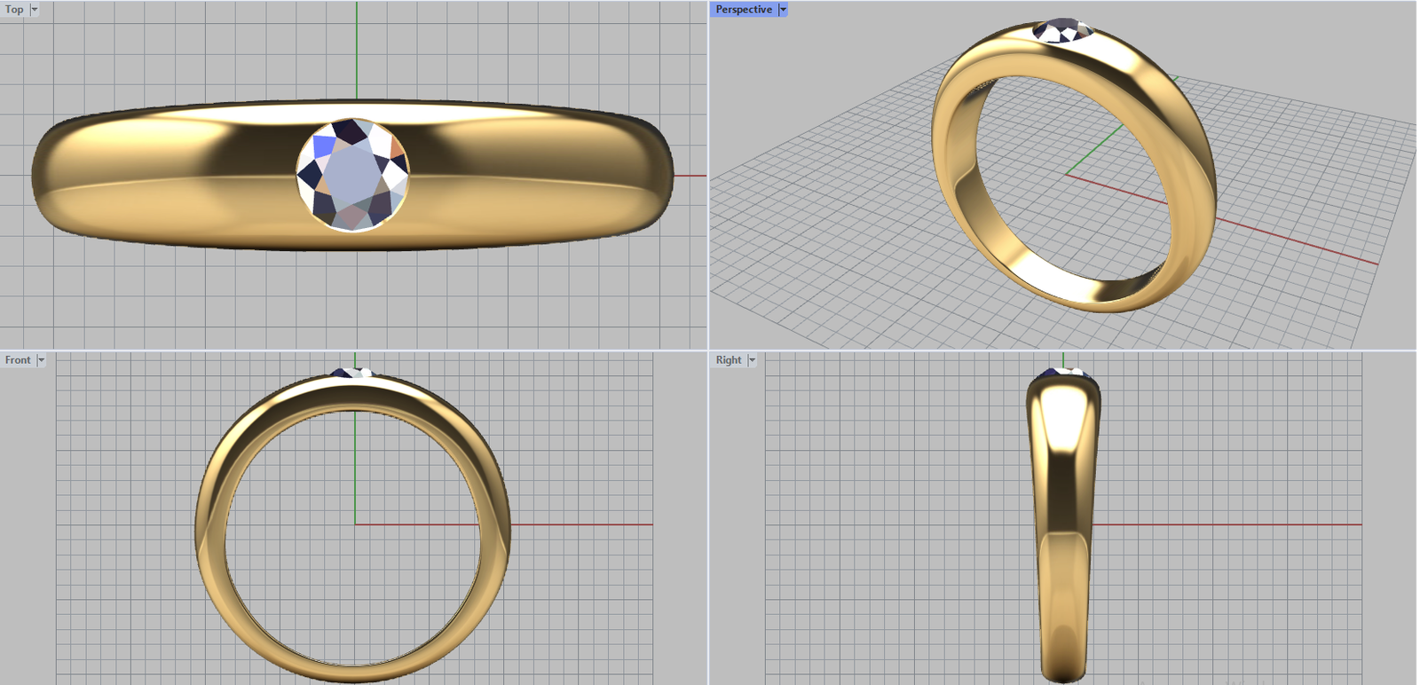Open the Top viewport dropdown arrow

tap(35, 10)
